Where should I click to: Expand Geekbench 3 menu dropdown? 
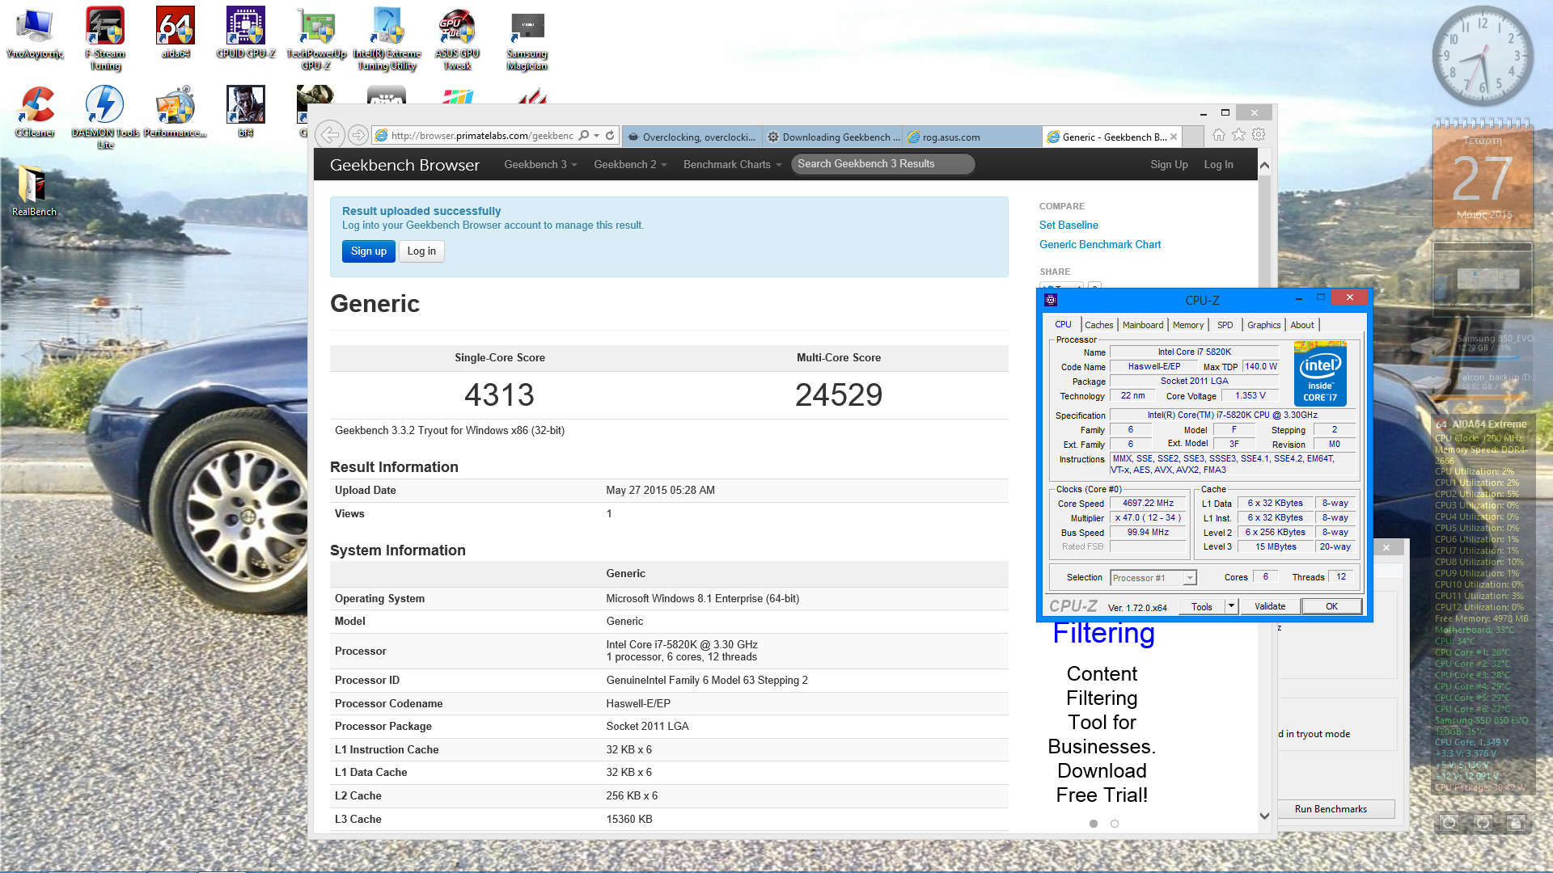click(540, 164)
